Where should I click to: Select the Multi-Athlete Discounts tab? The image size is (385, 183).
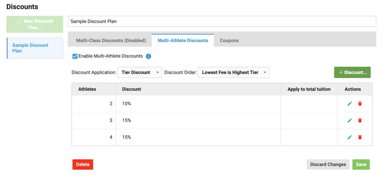pyautogui.click(x=183, y=40)
